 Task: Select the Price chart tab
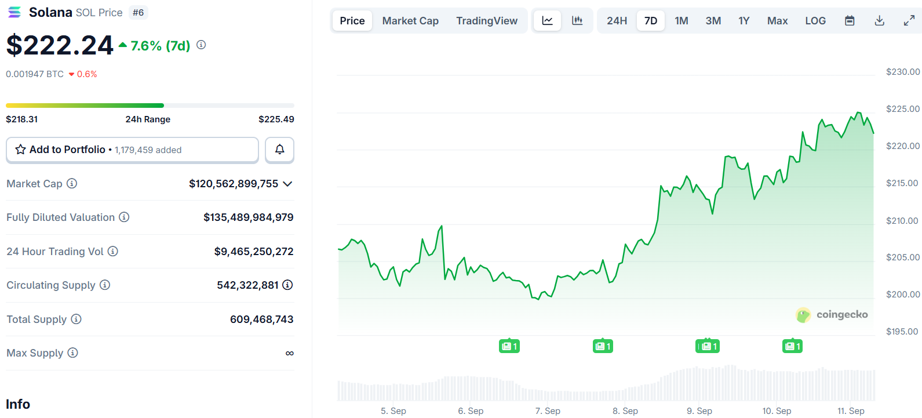(352, 21)
